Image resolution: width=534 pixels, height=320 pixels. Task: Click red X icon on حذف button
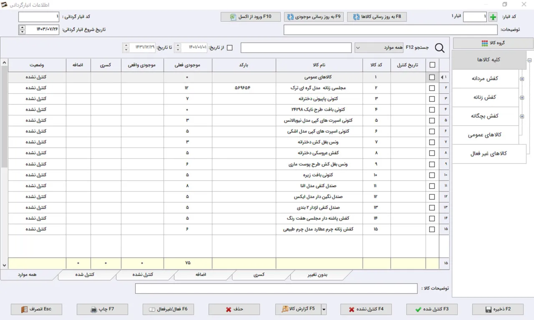coord(229,310)
